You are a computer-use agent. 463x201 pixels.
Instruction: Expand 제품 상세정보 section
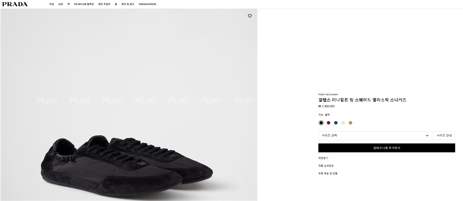pos(326,166)
